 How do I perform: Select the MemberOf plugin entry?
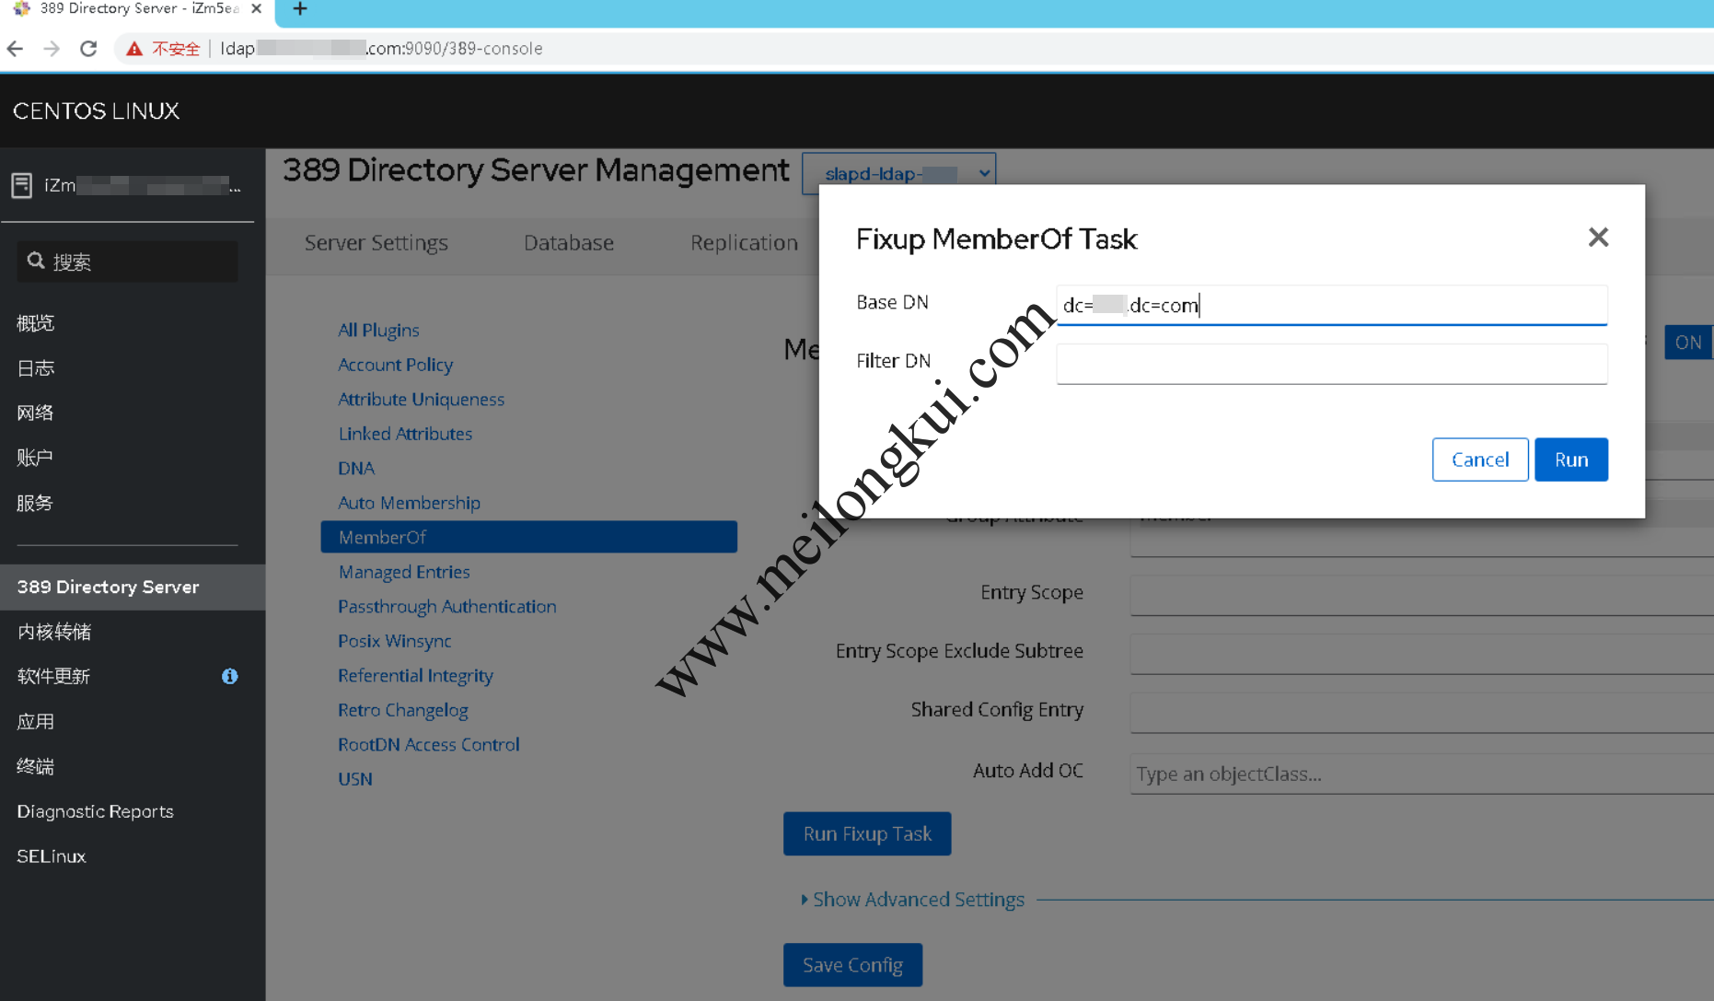(528, 537)
